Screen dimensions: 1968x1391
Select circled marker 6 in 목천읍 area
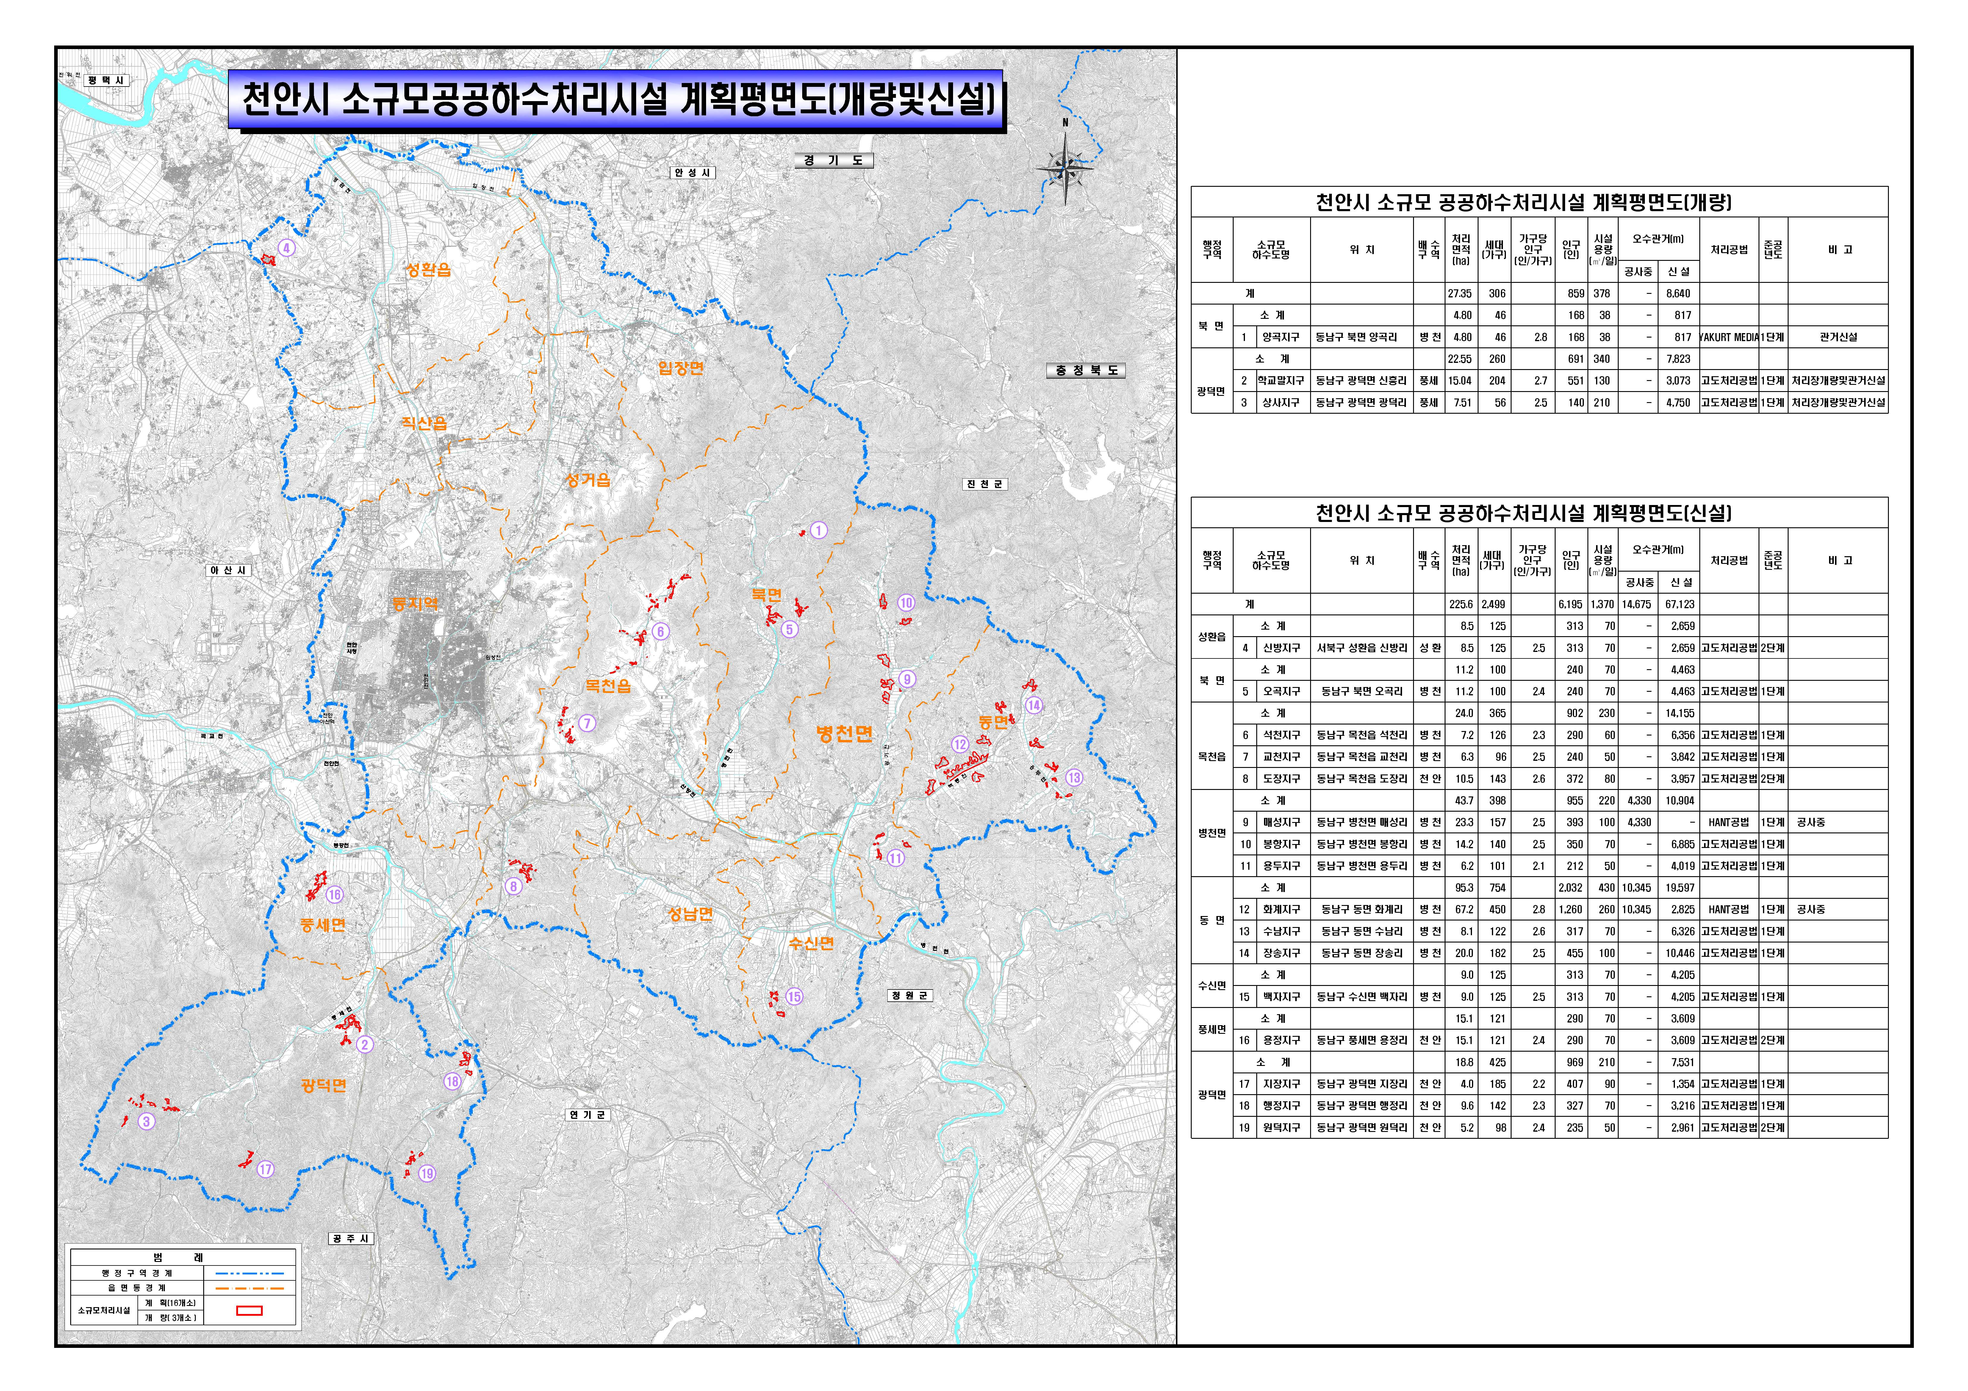[x=660, y=632]
